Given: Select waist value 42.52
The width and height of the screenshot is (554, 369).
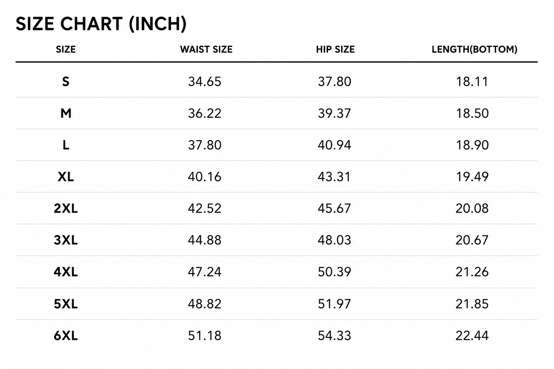Looking at the screenshot, I should (x=205, y=208).
